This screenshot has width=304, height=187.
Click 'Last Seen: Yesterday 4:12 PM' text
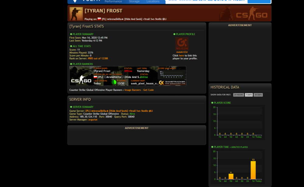pyautogui.click(x=86, y=41)
